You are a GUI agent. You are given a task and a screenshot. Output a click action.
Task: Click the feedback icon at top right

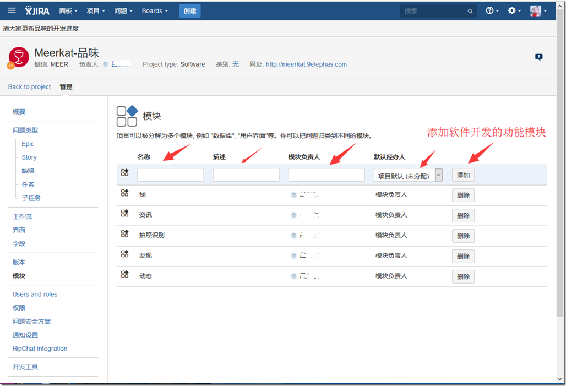[539, 57]
